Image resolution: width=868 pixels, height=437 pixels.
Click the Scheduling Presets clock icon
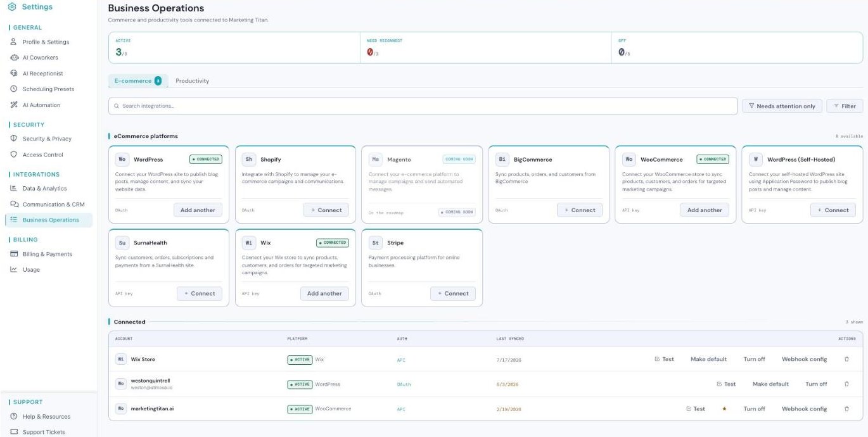click(x=14, y=89)
